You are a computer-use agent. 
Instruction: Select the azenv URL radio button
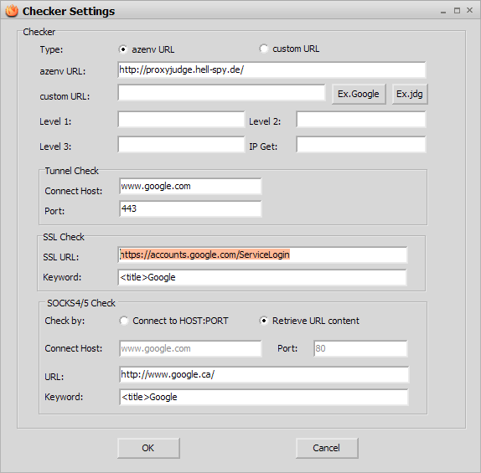(123, 49)
